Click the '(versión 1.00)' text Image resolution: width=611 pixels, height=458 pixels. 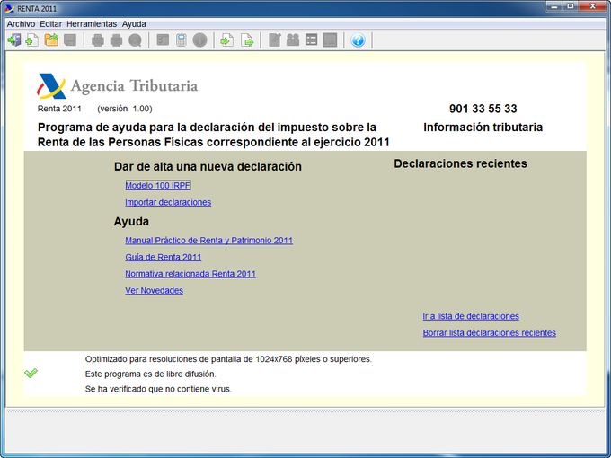point(125,109)
